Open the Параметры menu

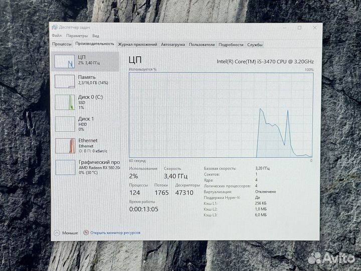click(x=77, y=36)
